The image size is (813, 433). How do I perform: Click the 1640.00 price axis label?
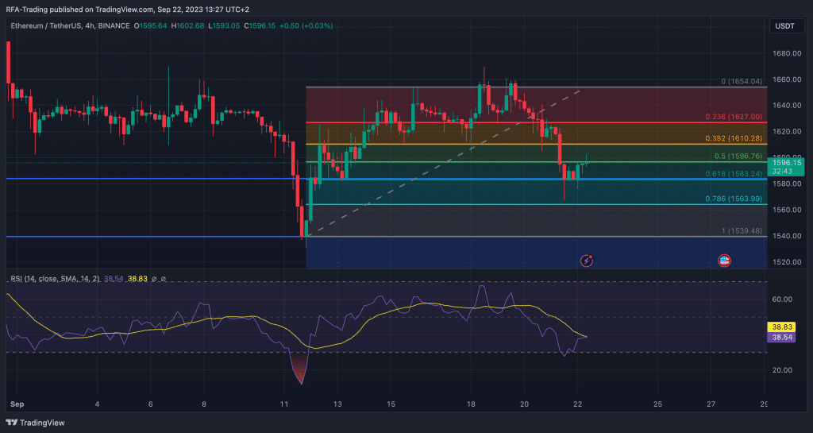tap(787, 105)
